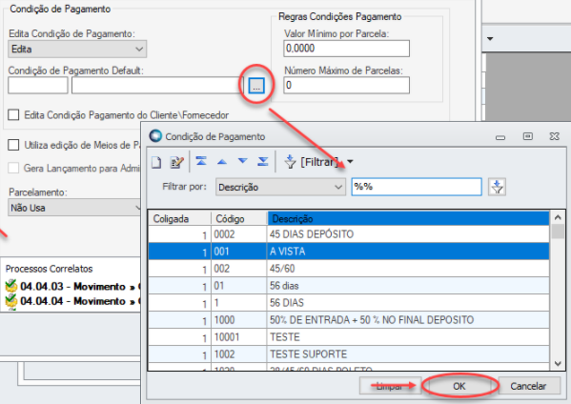This screenshot has height=404, width=571.
Task: Open the small dropdown arrow in background window
Action: pyautogui.click(x=490, y=38)
